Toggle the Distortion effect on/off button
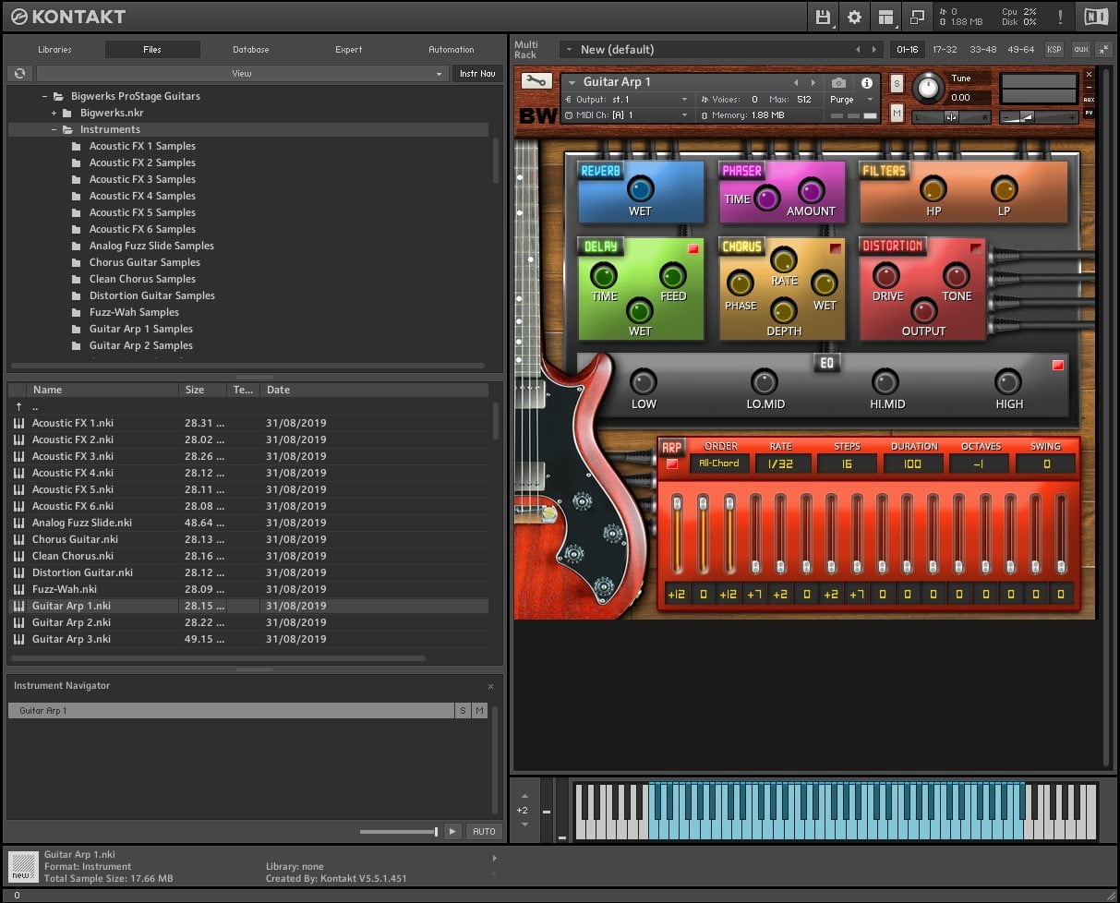 click(x=975, y=249)
